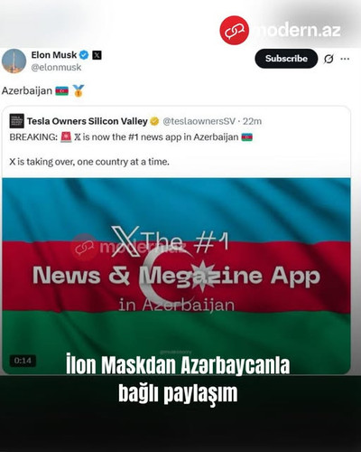
Task: Open the @teslaownersSV handle
Action: point(199,121)
